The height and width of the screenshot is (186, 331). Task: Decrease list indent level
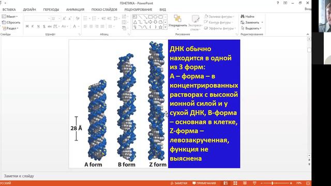click(103, 19)
